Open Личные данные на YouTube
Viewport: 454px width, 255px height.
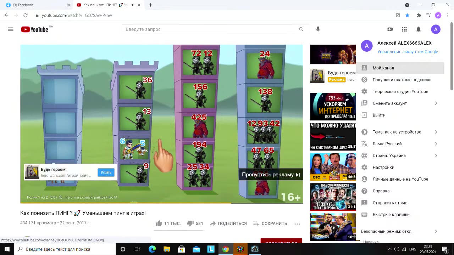click(x=400, y=179)
